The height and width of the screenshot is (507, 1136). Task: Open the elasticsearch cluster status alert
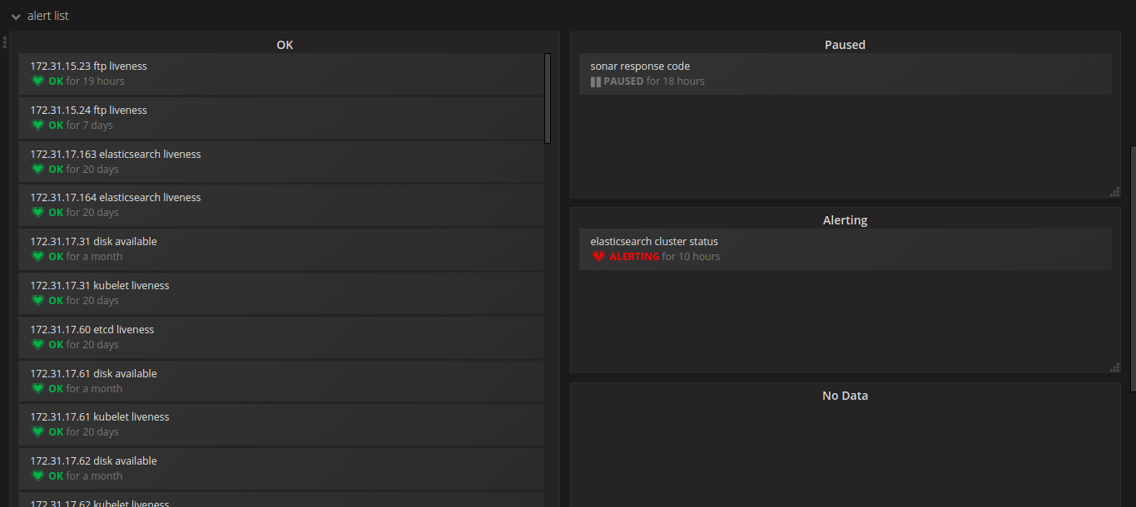click(x=654, y=242)
